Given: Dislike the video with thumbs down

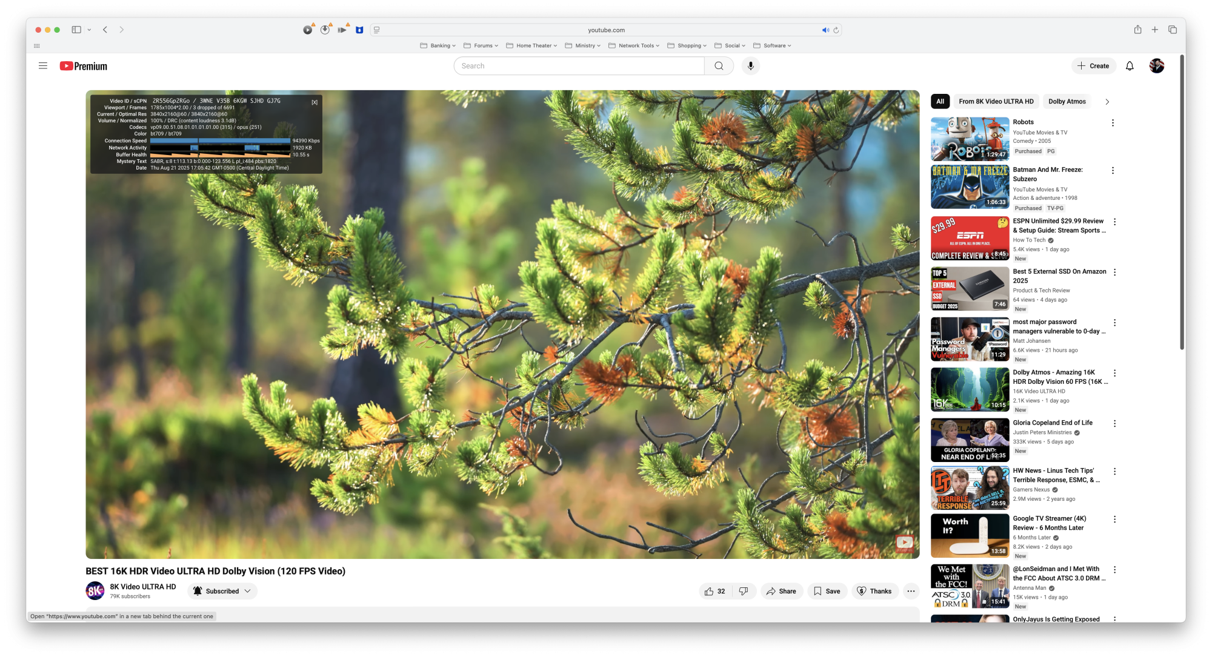Looking at the screenshot, I should 744,591.
